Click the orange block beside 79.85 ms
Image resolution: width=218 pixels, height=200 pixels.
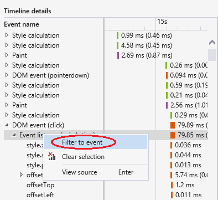click(173, 135)
